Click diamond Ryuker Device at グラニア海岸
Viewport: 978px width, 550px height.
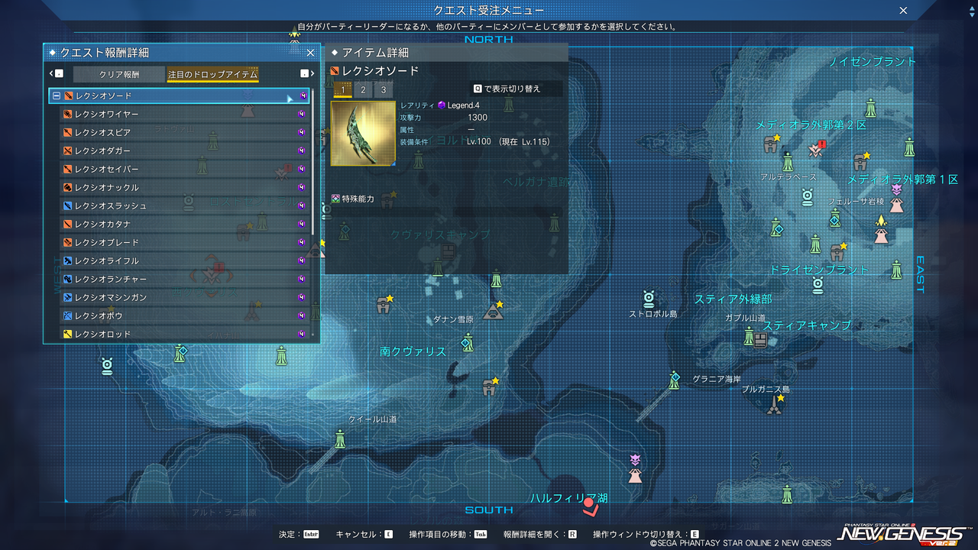click(x=674, y=380)
